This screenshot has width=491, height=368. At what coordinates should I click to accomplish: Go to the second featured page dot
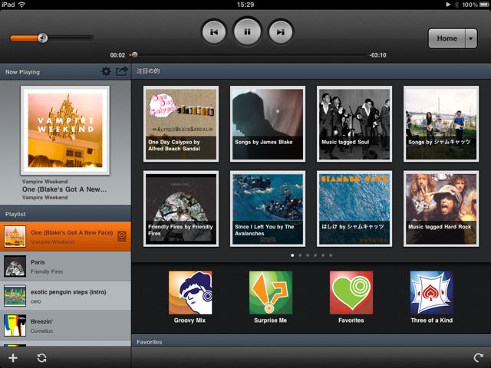click(300, 255)
